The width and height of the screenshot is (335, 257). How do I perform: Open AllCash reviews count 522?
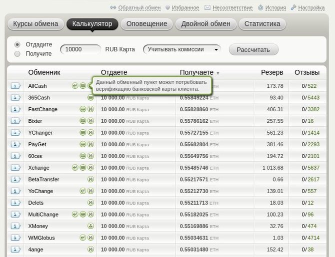312,86
